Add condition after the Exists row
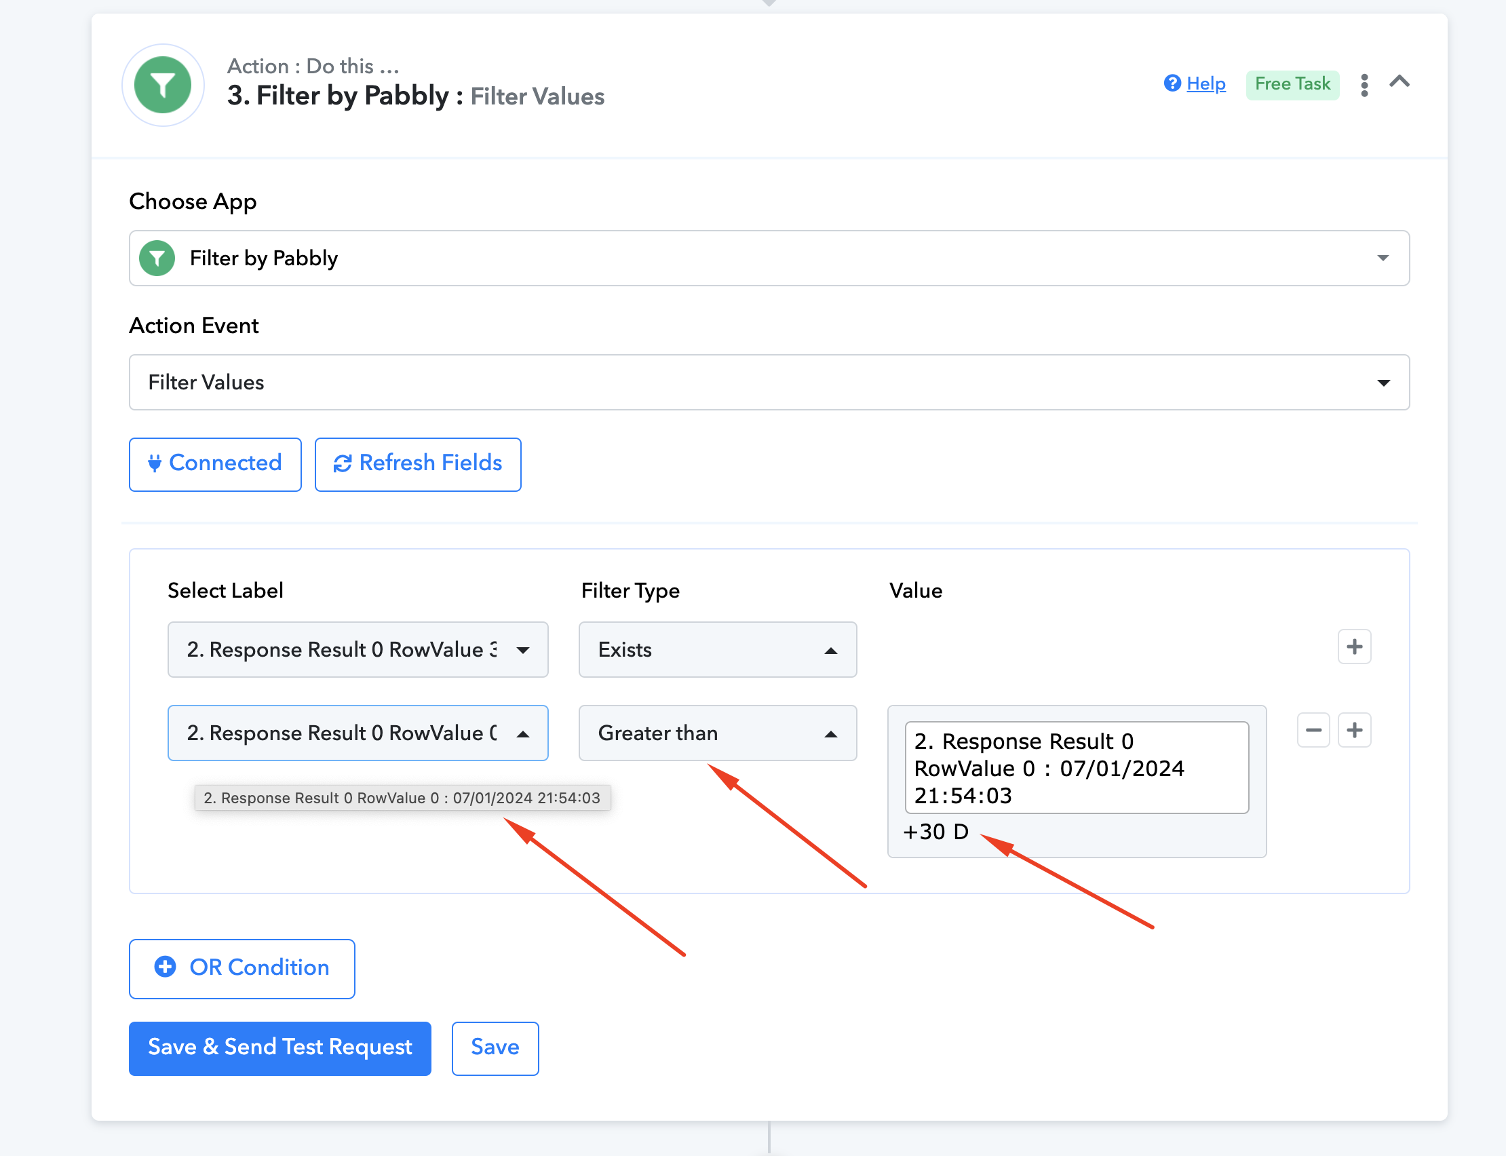1506x1156 pixels. (1354, 647)
